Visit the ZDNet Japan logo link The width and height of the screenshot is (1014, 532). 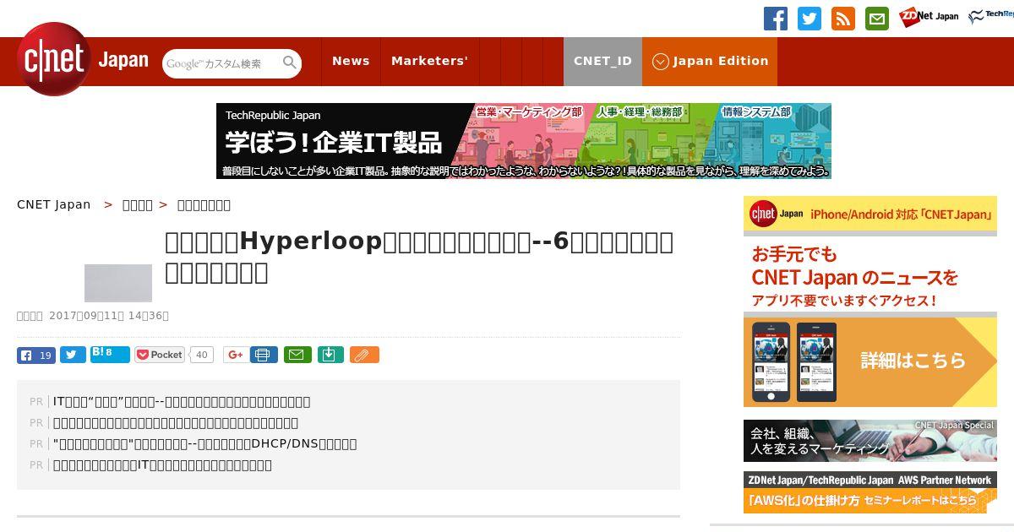929,17
